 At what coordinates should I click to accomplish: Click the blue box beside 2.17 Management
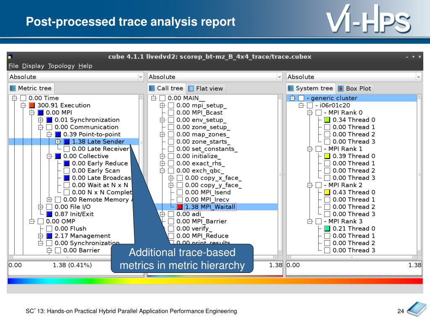pyautogui.click(x=50, y=236)
